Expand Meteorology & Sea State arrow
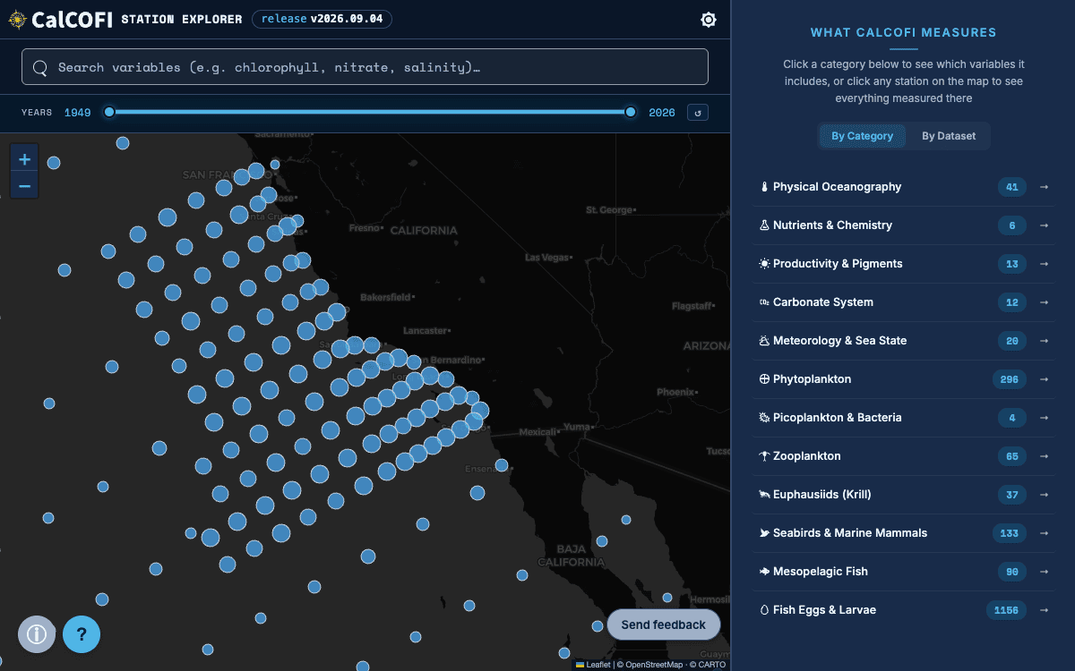The image size is (1075, 671). (1044, 341)
